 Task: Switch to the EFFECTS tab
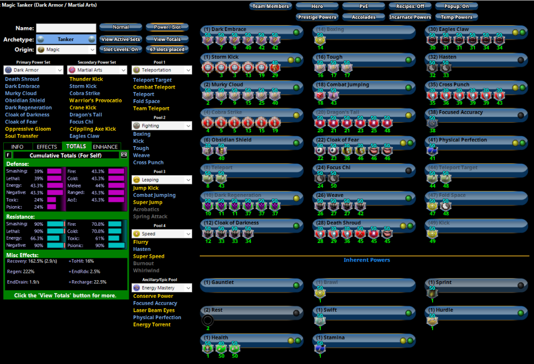coord(47,147)
